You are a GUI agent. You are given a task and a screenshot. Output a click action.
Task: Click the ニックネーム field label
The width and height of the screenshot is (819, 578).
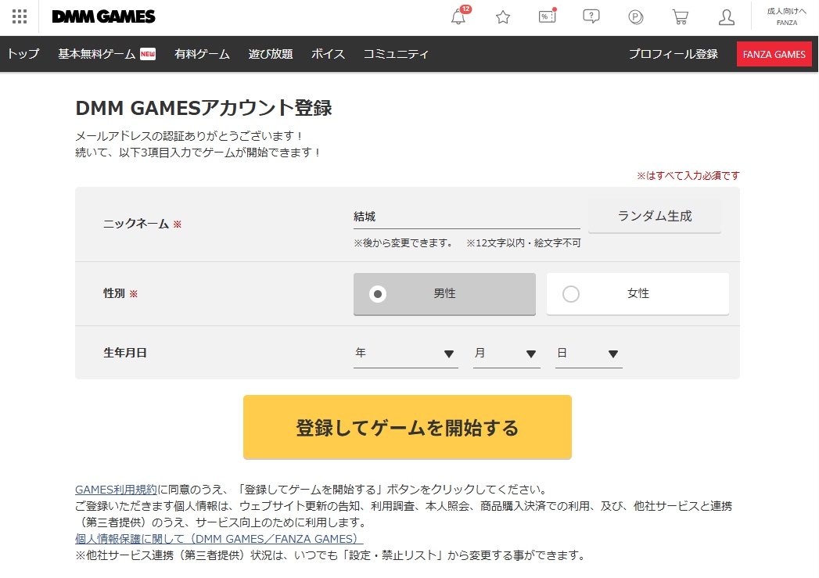(x=136, y=224)
